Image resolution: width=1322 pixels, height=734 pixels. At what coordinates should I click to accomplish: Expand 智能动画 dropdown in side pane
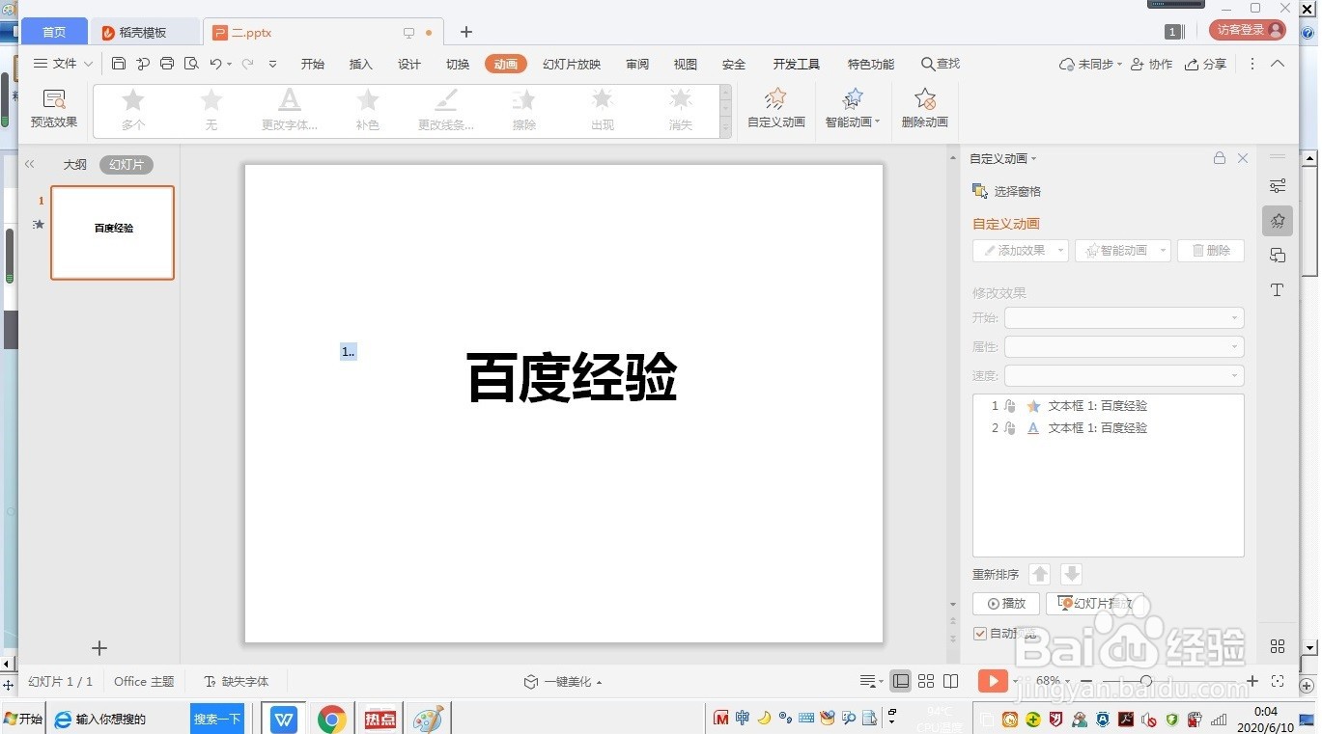tap(1164, 250)
